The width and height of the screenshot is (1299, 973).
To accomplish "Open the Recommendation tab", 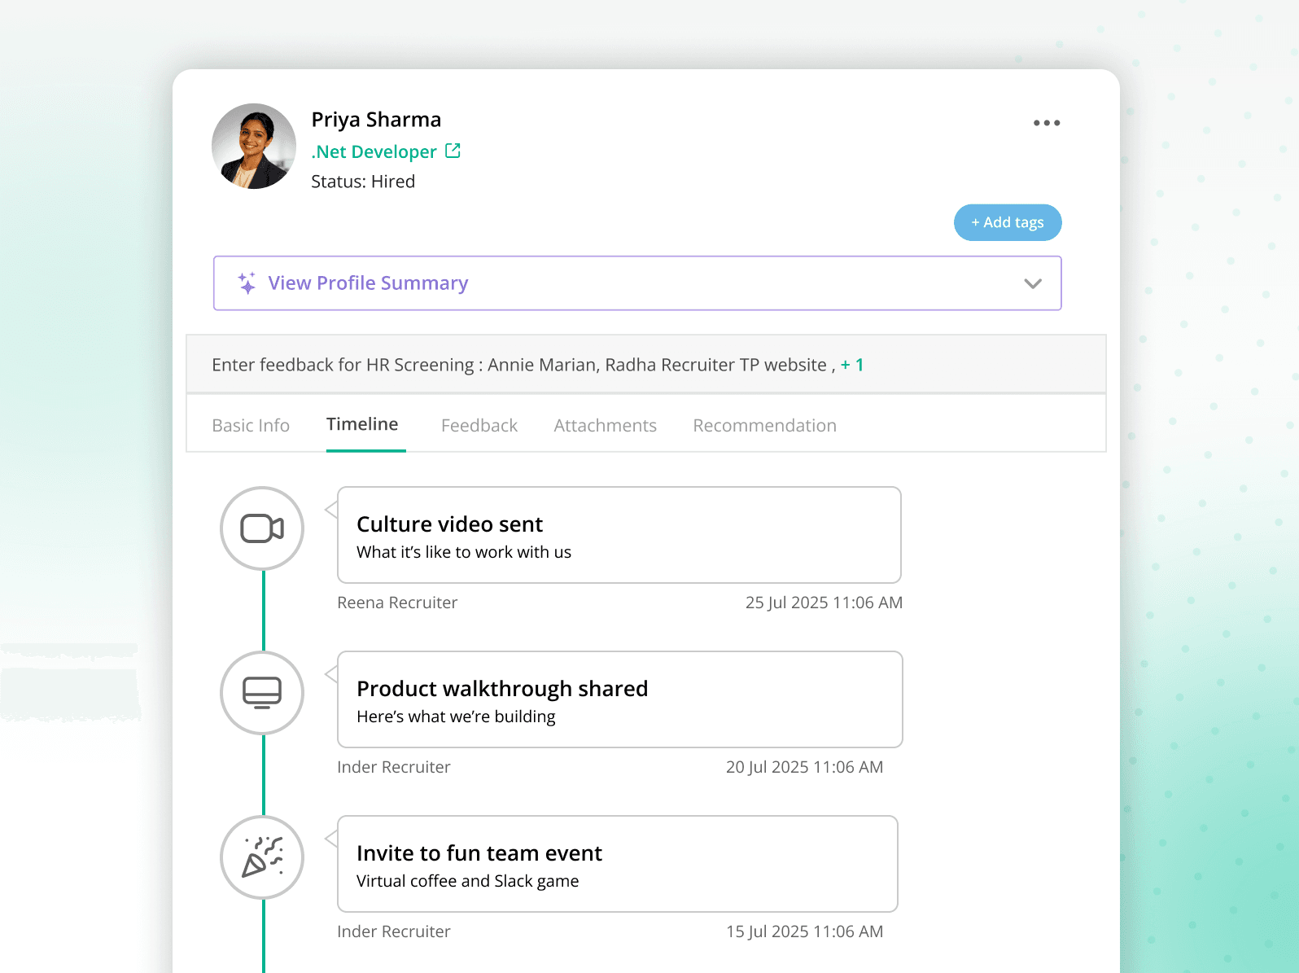I will (765, 425).
